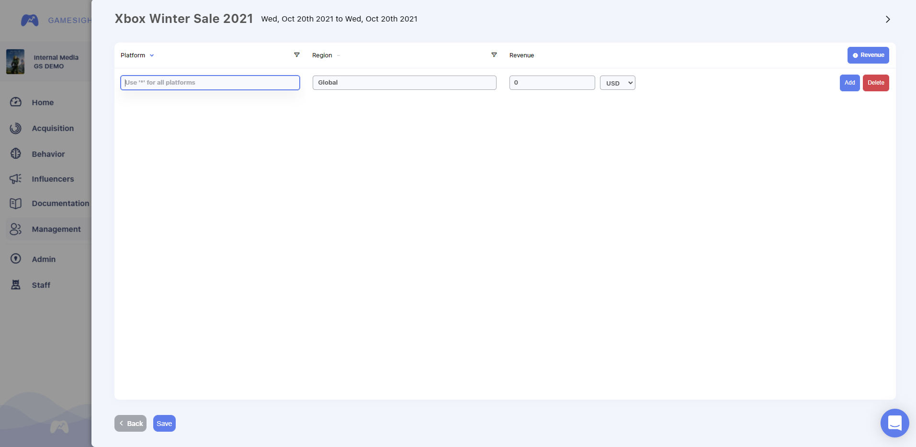The height and width of the screenshot is (447, 916).
Task: Click the Xbox Winter Sale 2021 title
Action: point(184,19)
